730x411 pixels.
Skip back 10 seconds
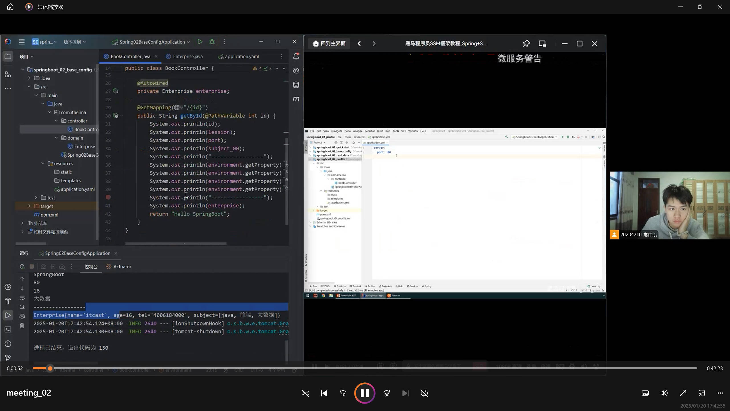coord(343,393)
